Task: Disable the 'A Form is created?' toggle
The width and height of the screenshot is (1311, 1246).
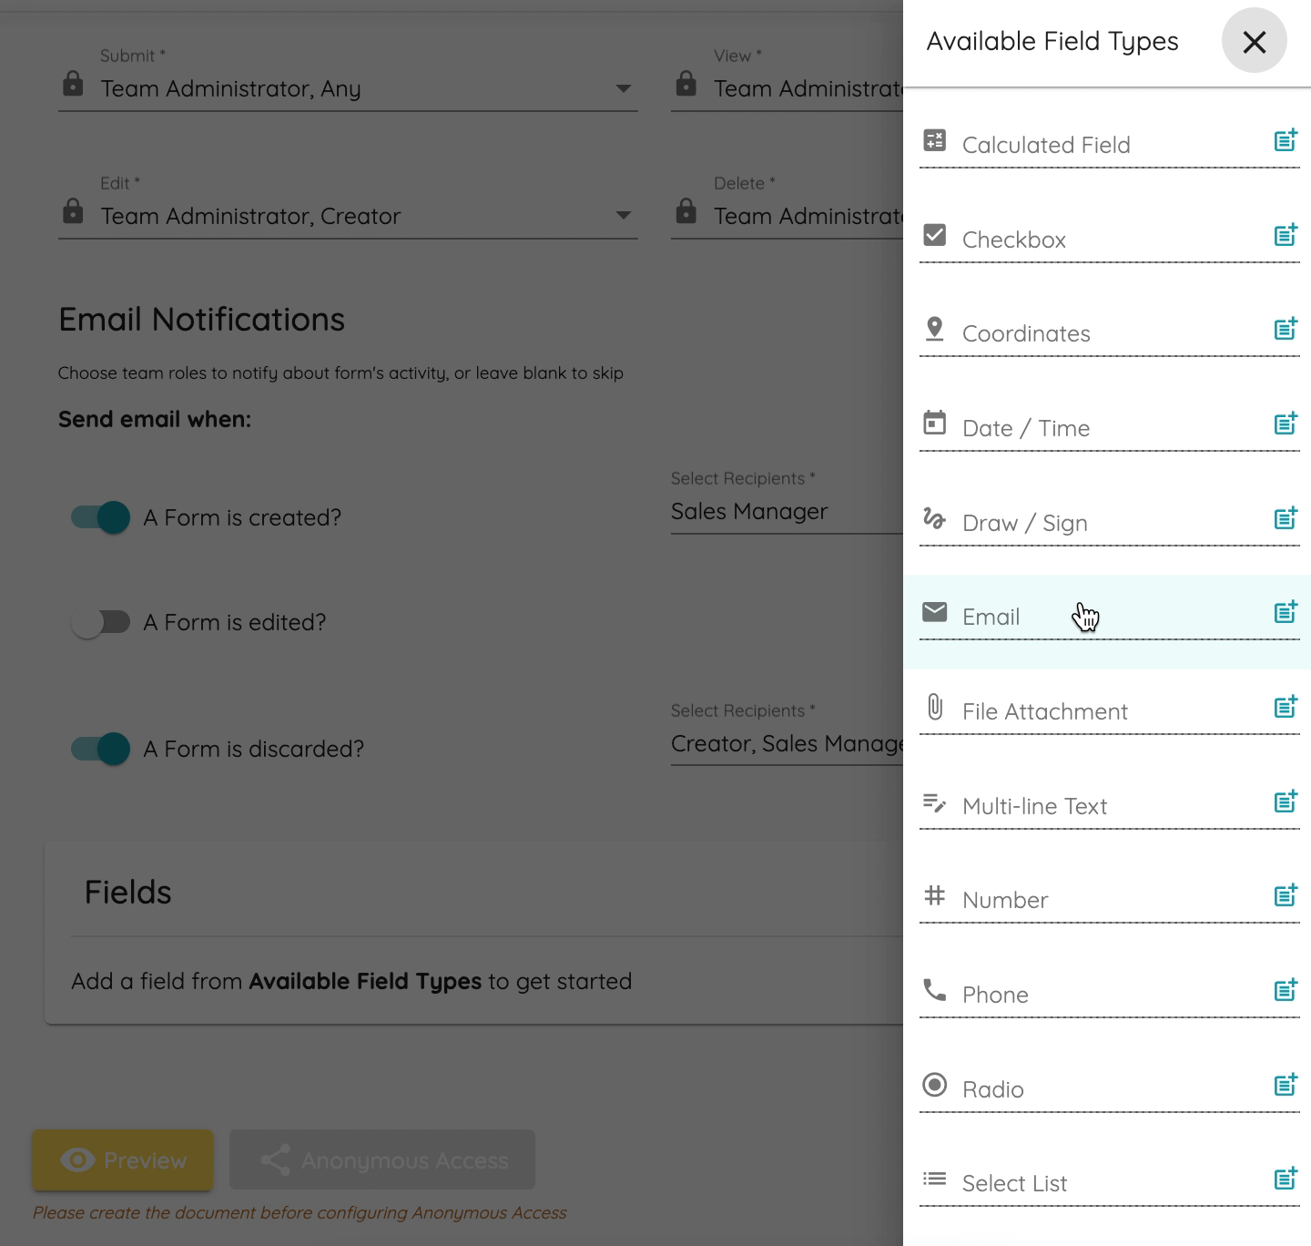Action: (101, 517)
